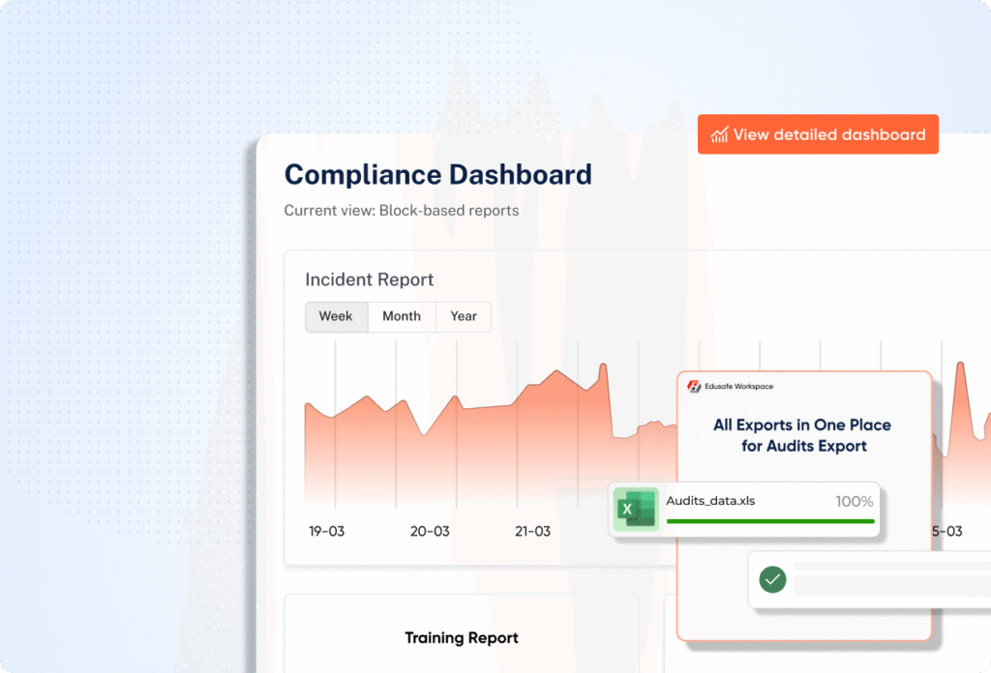Image resolution: width=991 pixels, height=673 pixels.
Task: Select the 20-03 date on chart axis
Action: coord(429,531)
